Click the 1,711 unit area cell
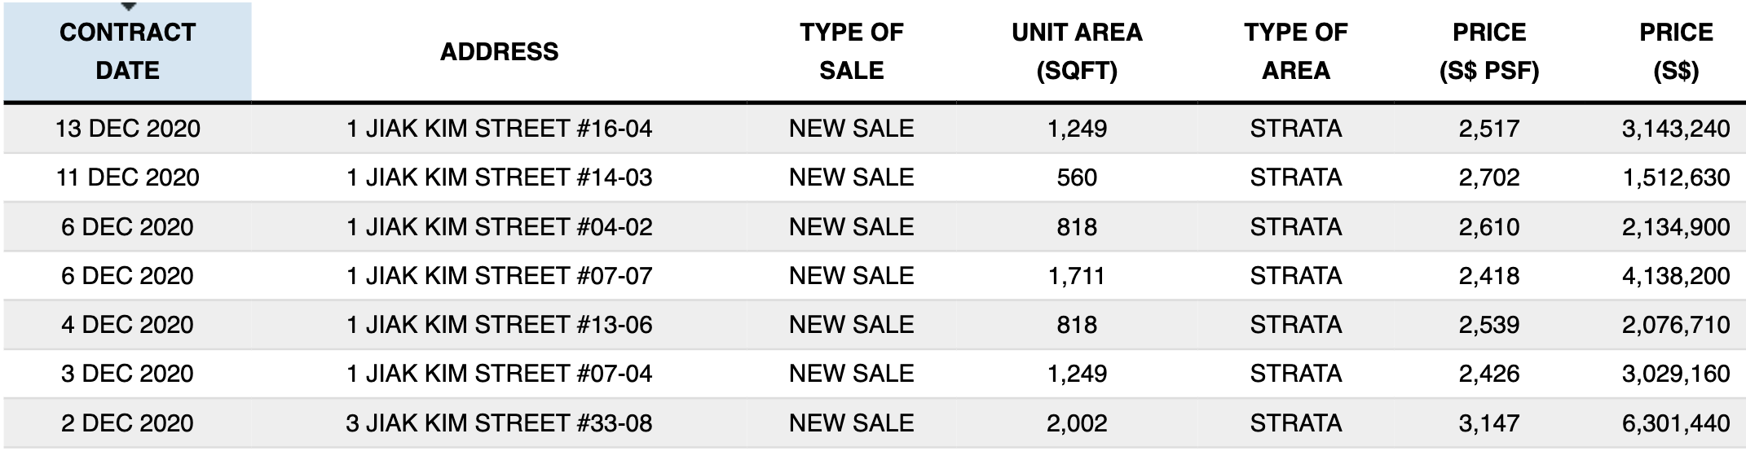The image size is (1746, 451). [x=1077, y=275]
